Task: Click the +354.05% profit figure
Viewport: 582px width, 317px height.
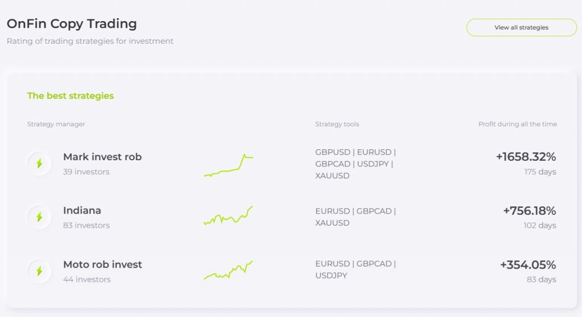Action: (x=528, y=265)
